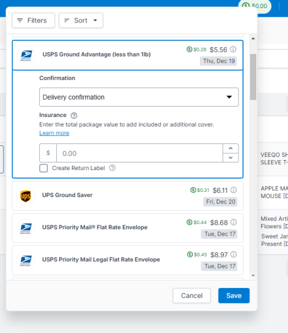Click info icon beside $6.11 UPS price

click(233, 190)
